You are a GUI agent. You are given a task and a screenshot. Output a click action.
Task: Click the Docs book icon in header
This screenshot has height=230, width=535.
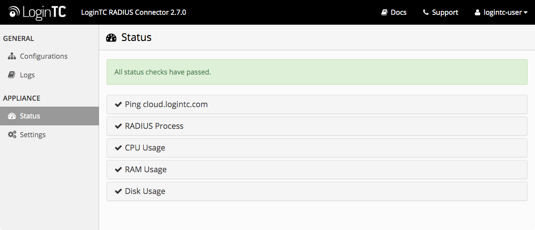[x=384, y=12]
